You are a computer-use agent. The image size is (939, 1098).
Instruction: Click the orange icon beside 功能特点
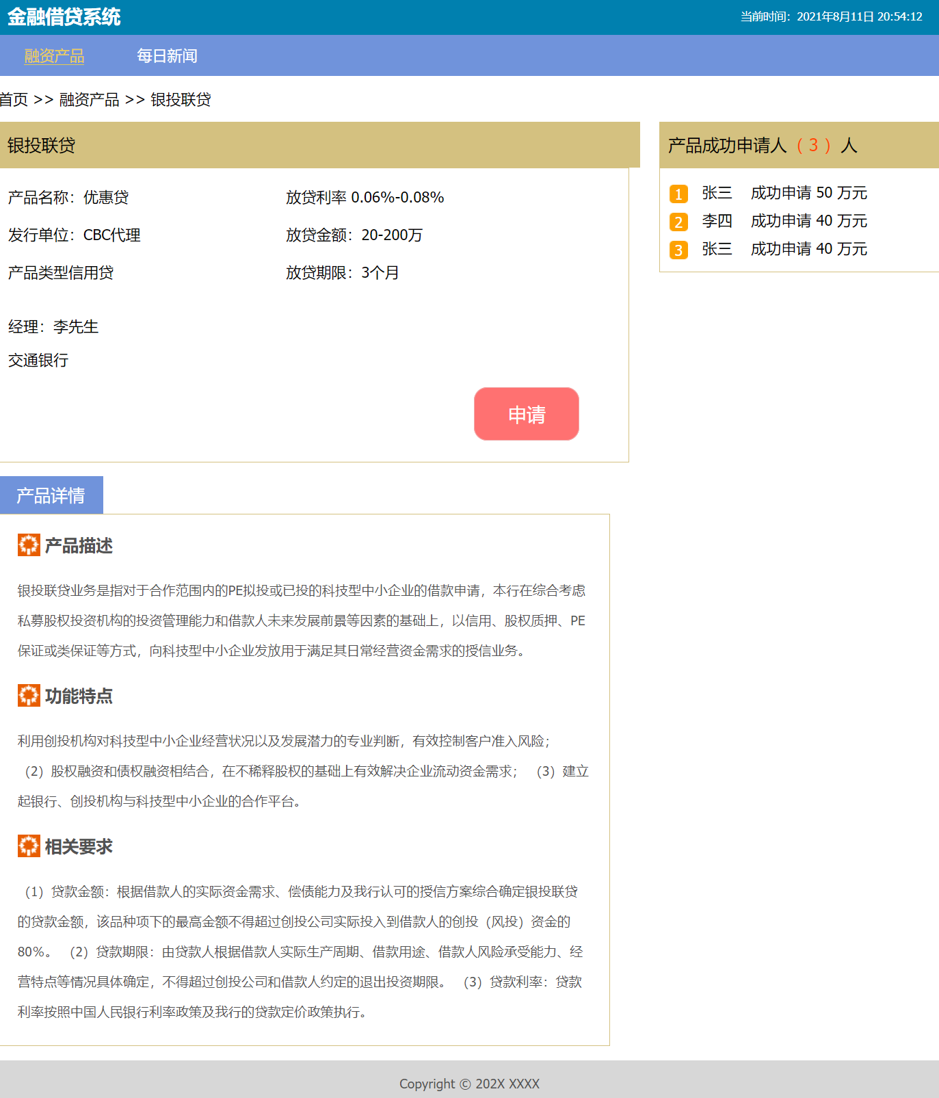click(29, 696)
